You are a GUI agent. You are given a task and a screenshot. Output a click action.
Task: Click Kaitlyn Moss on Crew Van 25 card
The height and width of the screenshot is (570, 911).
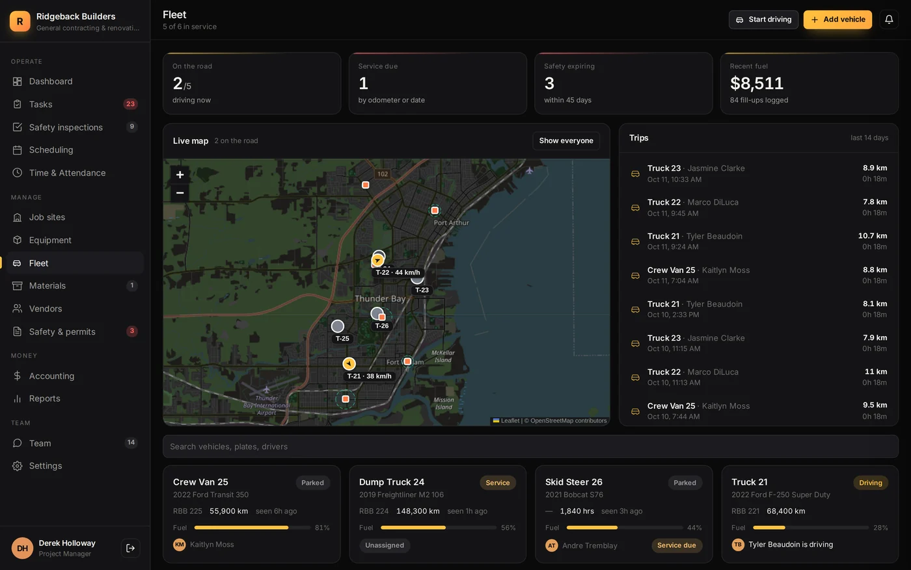211,545
